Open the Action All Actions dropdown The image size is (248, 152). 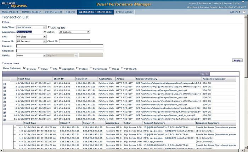pyautogui.click(x=74, y=32)
